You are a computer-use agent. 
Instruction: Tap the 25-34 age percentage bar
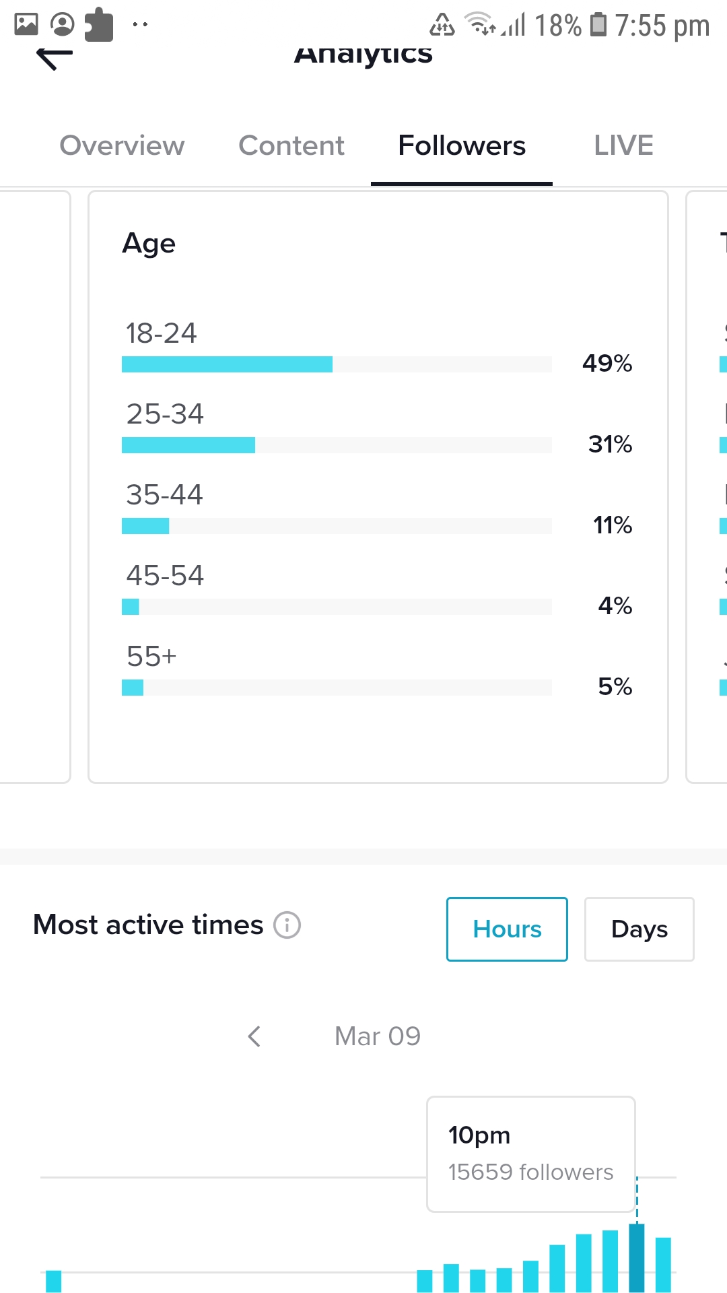point(337,445)
